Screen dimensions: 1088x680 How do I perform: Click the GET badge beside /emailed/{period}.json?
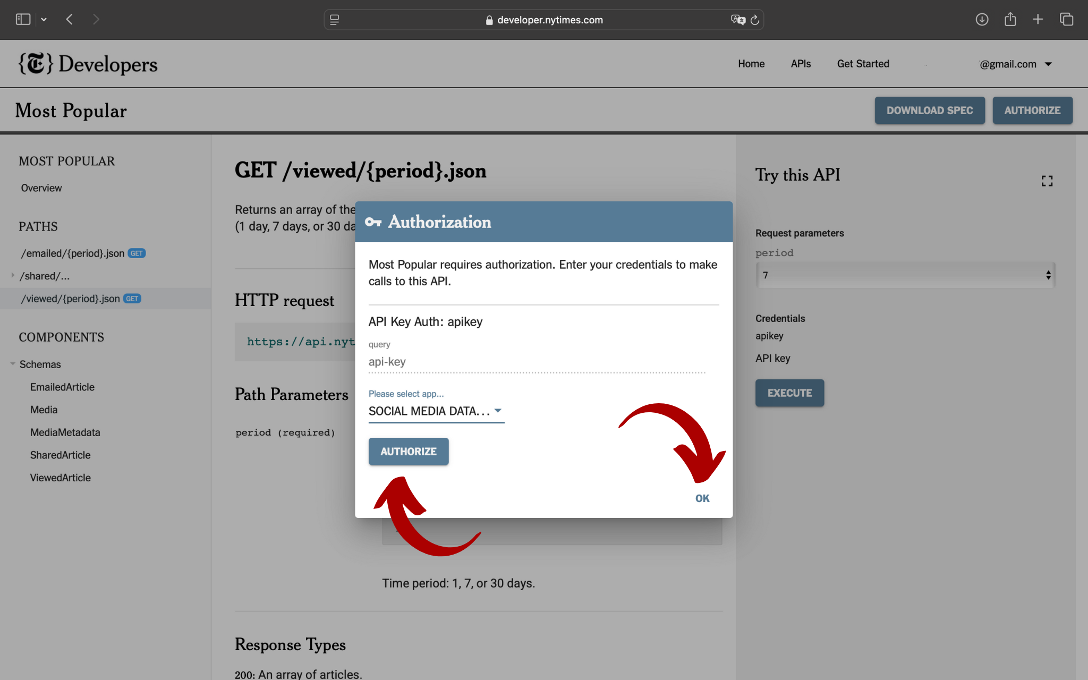137,253
